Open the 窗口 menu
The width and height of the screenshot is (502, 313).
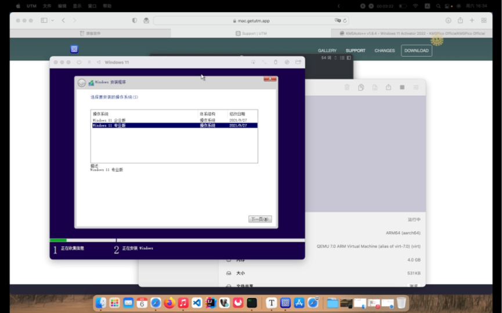(x=92, y=6)
